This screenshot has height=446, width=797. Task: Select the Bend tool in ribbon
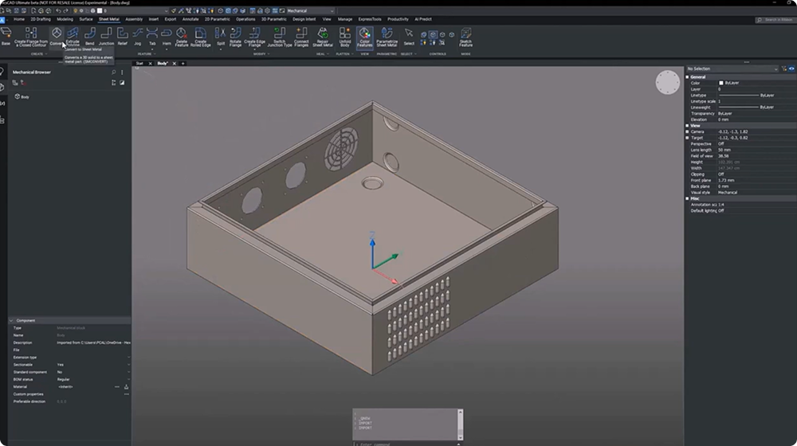pos(89,37)
